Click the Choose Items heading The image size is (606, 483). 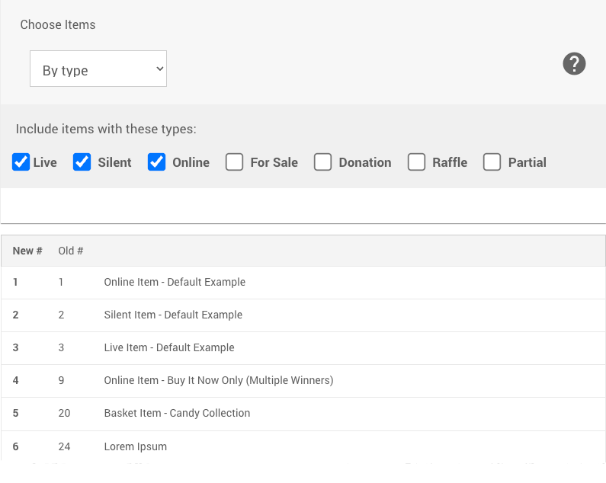point(58,24)
